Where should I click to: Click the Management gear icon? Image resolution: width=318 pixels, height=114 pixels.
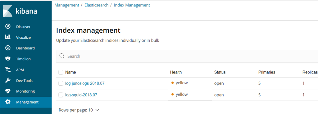click(8, 102)
